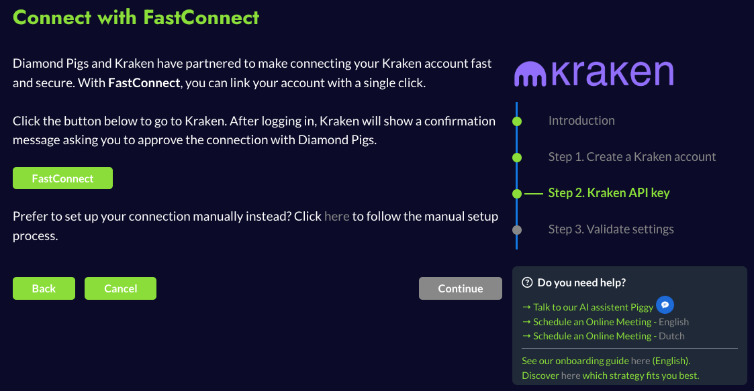
Task: Click the green dot beside Step 1
Action: [x=517, y=158]
